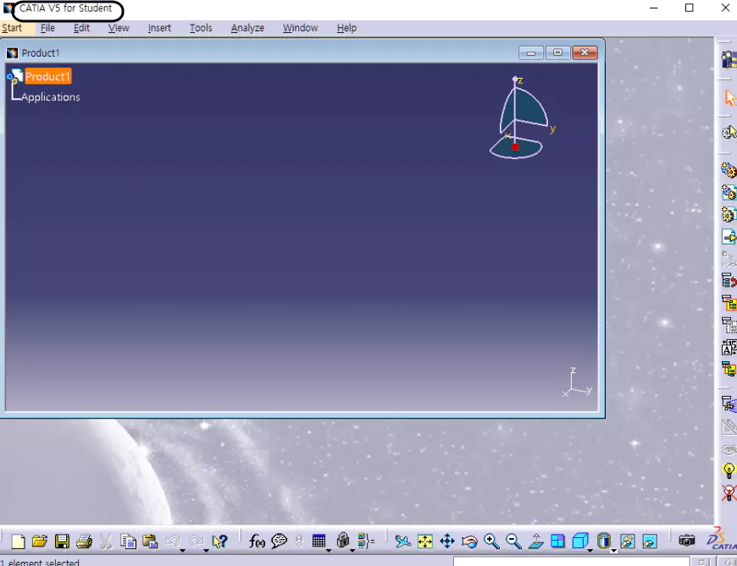
Task: Open the Insert menu
Action: (x=159, y=28)
